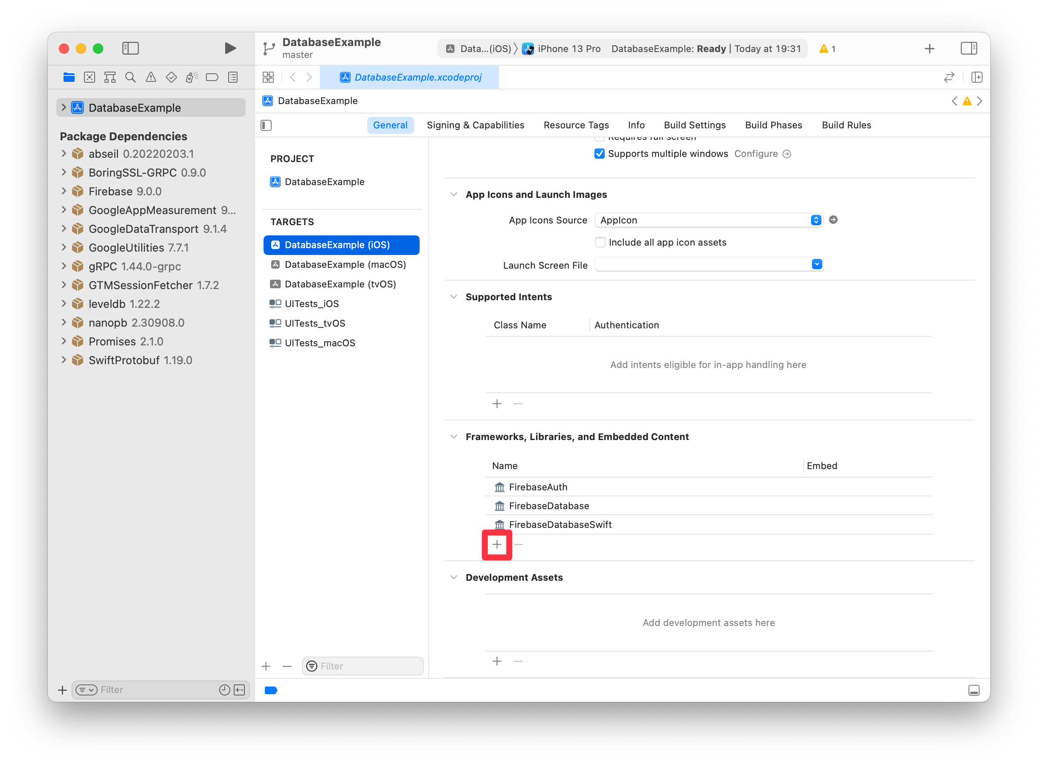This screenshot has height=765, width=1038.
Task: Open the Find navigator magnifier icon
Action: click(x=130, y=77)
